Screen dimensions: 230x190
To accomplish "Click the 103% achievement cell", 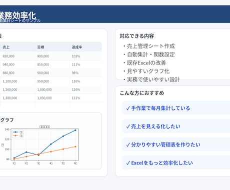I will pos(76,56).
